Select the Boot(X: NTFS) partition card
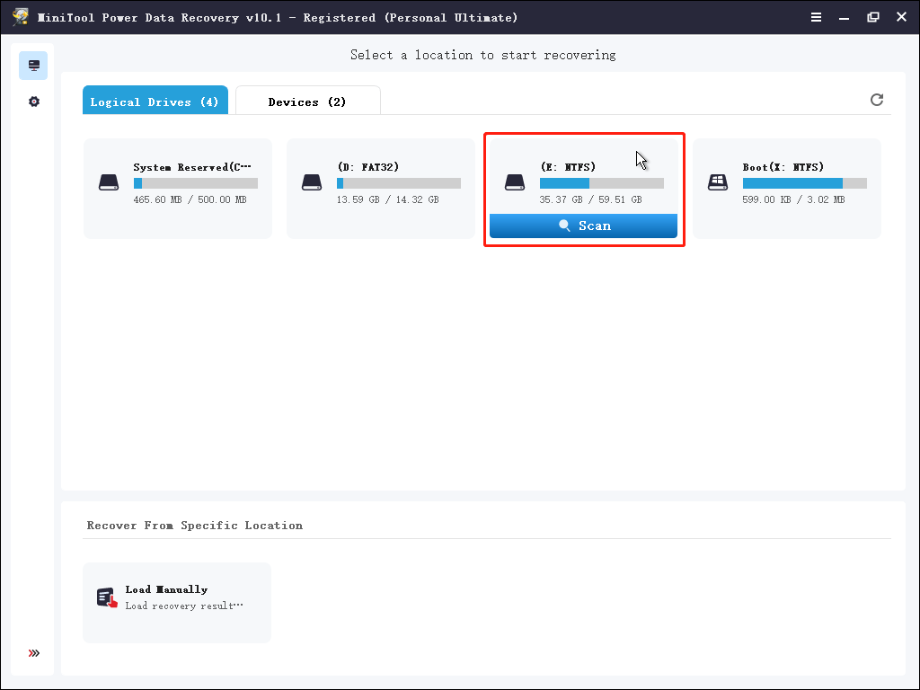Viewport: 920px width, 690px height. (x=786, y=188)
